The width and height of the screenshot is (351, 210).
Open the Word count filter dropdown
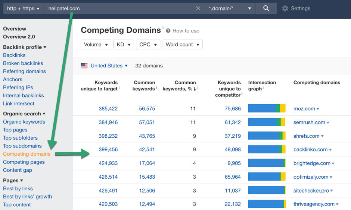point(183,44)
